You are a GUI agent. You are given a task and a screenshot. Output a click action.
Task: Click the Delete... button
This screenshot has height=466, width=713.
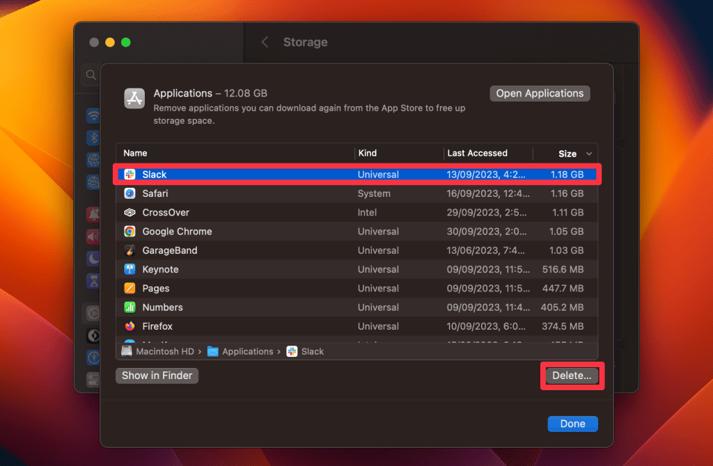(572, 376)
